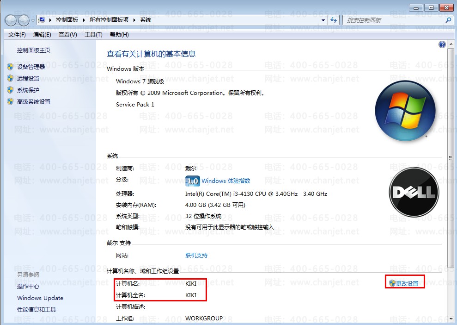The image size is (457, 325).
Task: Click the 戴尔 manufacturer value
Action: coord(191,169)
